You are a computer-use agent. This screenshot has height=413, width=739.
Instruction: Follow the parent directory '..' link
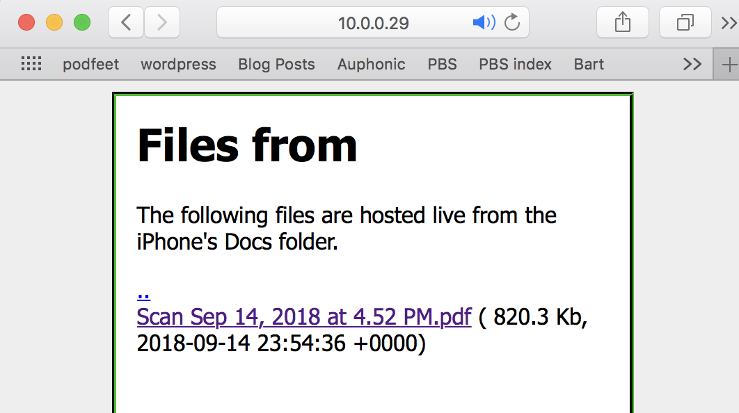(x=144, y=293)
